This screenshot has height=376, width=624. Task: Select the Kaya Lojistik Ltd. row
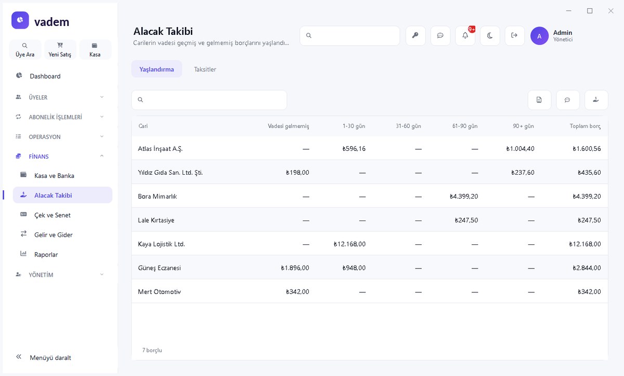(x=370, y=244)
